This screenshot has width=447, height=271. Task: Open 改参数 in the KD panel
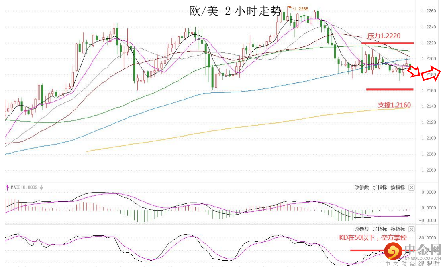pos(361,229)
